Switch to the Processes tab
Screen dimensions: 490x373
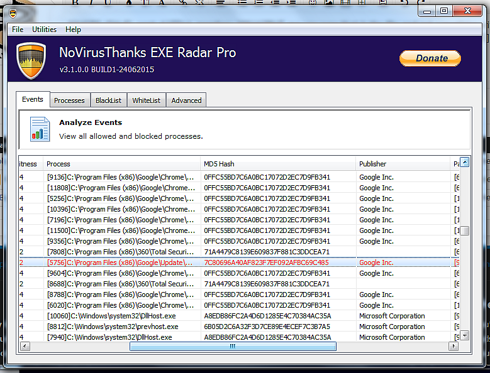click(x=69, y=100)
